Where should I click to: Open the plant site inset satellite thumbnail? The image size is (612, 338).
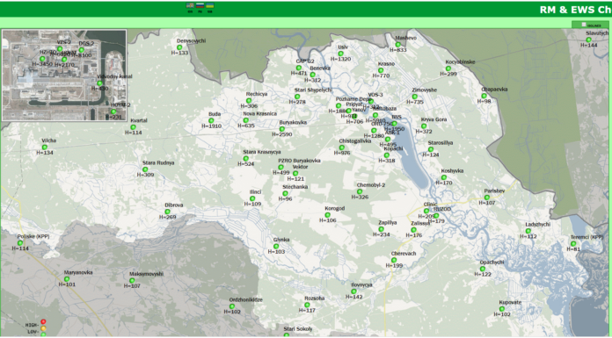64,75
